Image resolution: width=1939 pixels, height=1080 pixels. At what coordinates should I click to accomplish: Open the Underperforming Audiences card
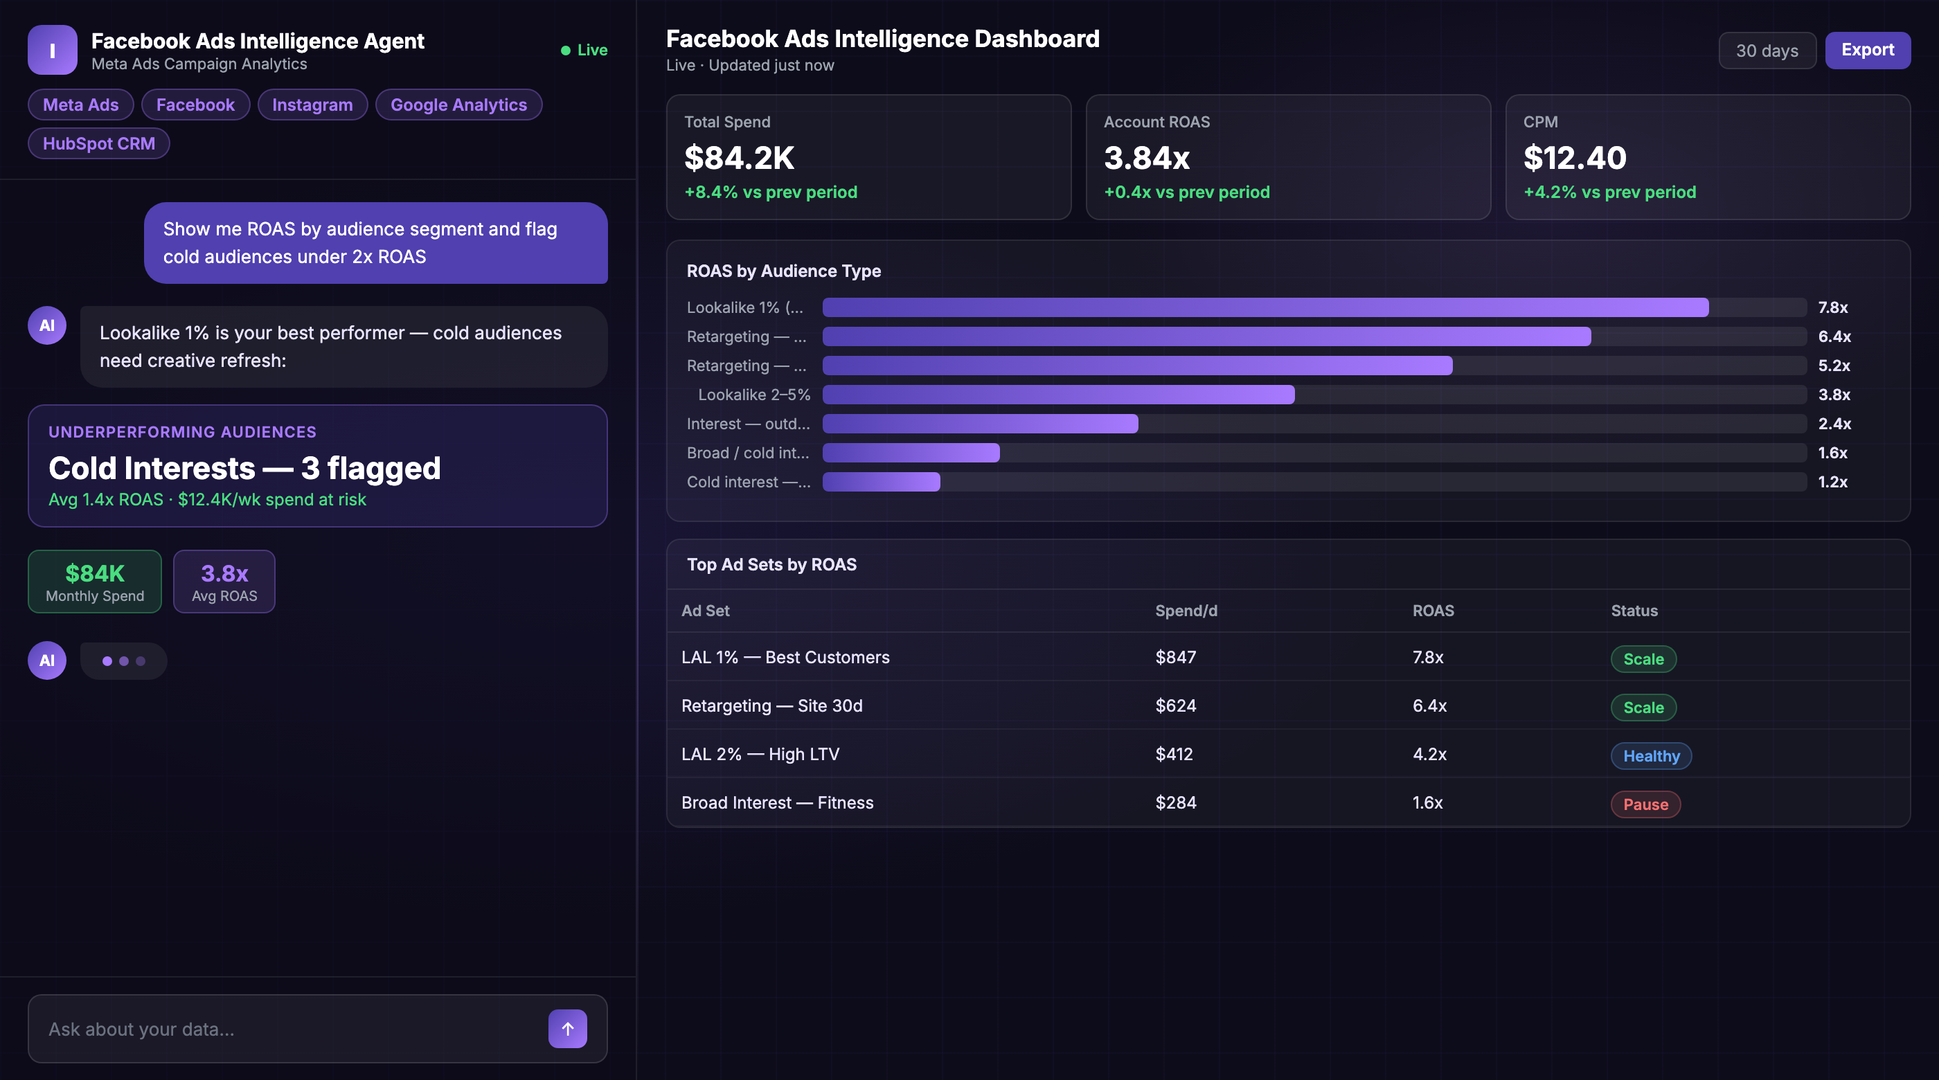(318, 466)
